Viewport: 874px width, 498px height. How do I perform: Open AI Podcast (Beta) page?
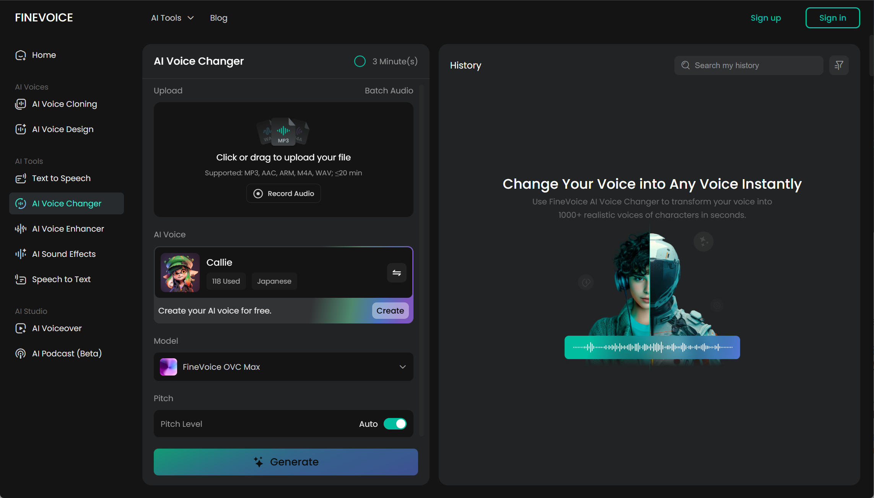coord(67,354)
